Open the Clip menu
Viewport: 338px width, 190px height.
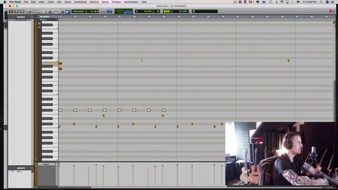(59, 2)
